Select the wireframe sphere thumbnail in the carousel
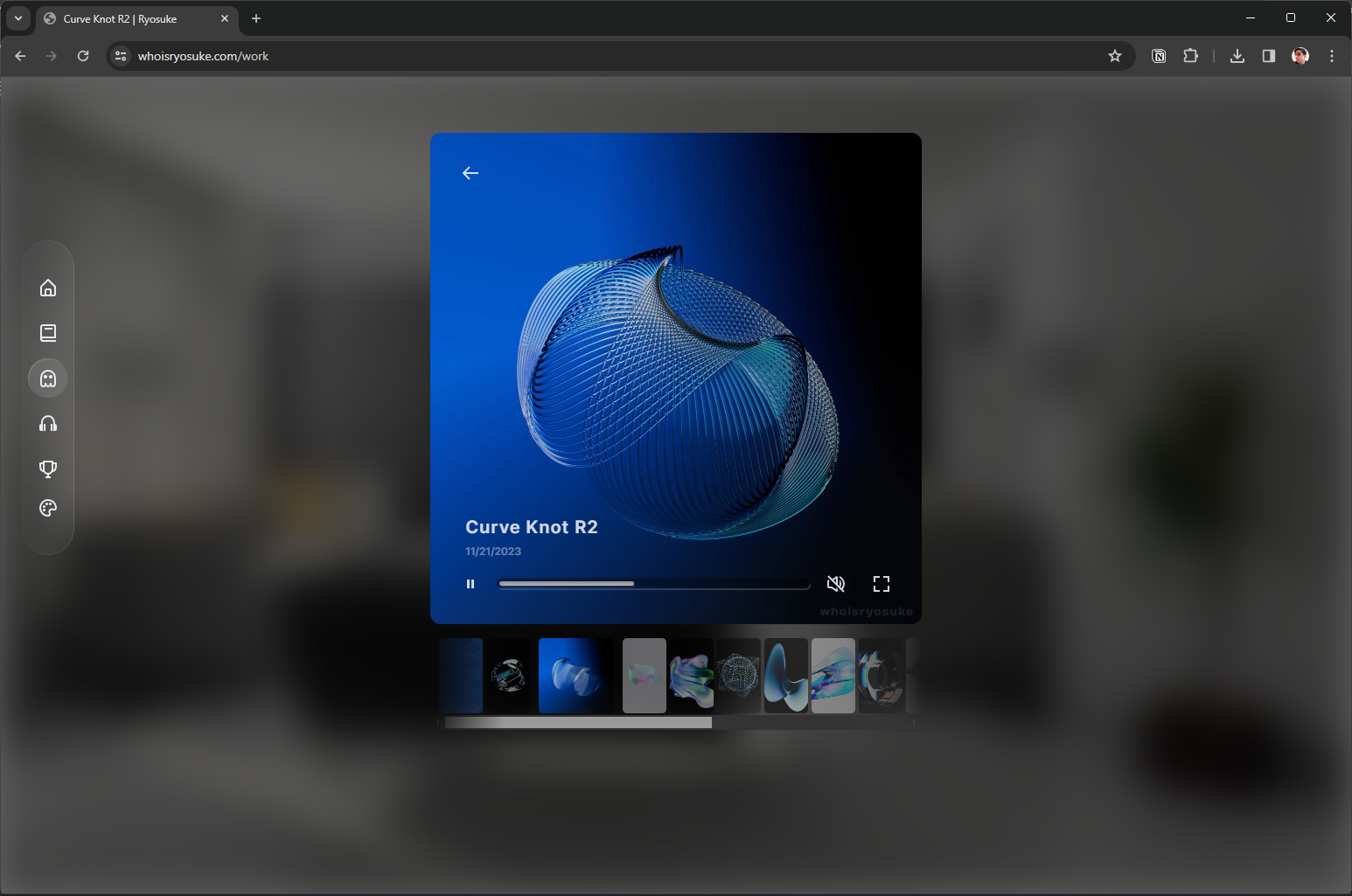1352x896 pixels. click(x=737, y=675)
